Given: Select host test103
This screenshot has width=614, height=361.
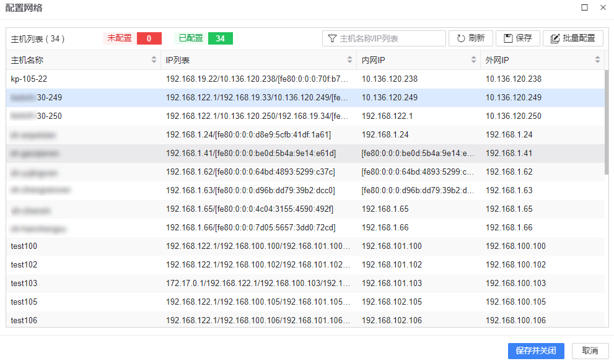Looking at the screenshot, I should [24, 284].
